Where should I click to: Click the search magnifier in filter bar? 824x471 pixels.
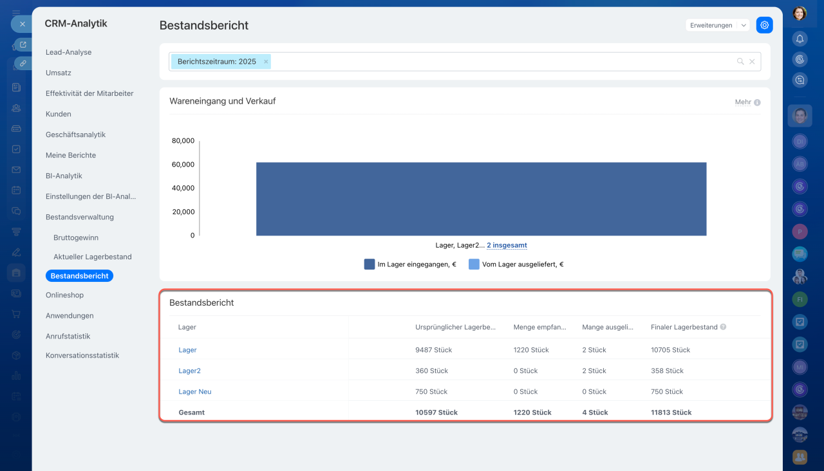740,62
